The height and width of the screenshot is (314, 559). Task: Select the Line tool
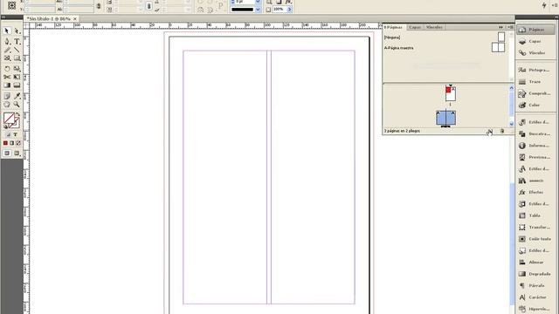[17, 50]
